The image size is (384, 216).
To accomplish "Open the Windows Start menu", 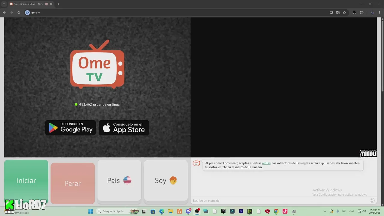I will 90,211.
